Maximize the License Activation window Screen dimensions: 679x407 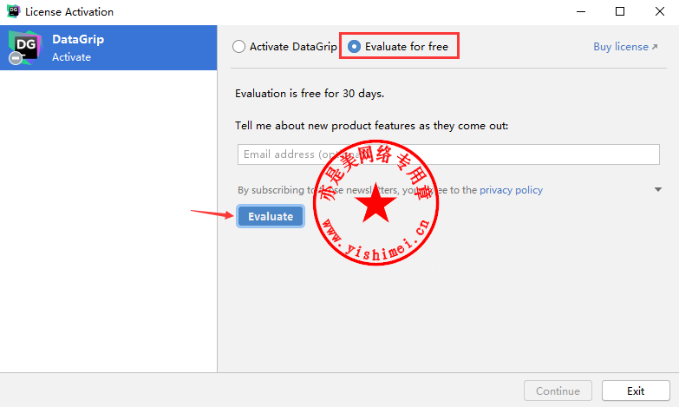pos(620,11)
